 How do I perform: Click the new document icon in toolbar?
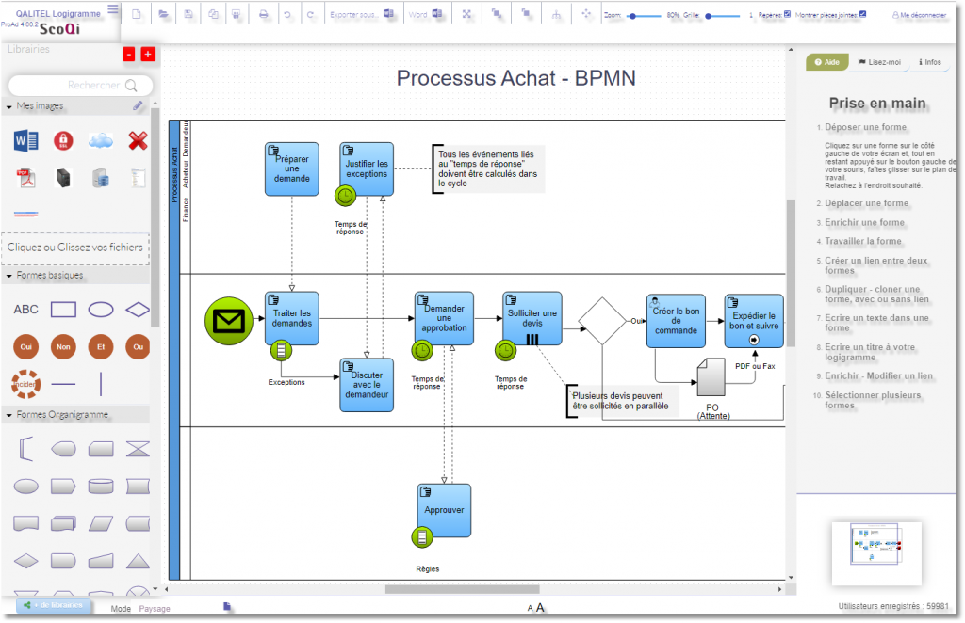click(x=137, y=15)
